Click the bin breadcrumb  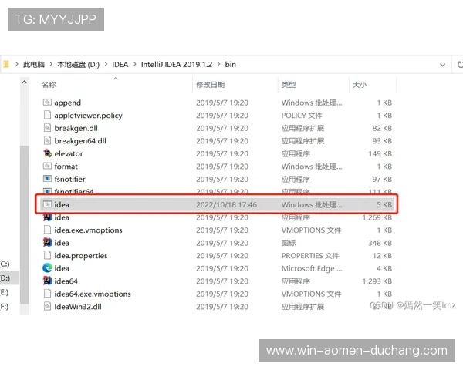click(x=230, y=64)
